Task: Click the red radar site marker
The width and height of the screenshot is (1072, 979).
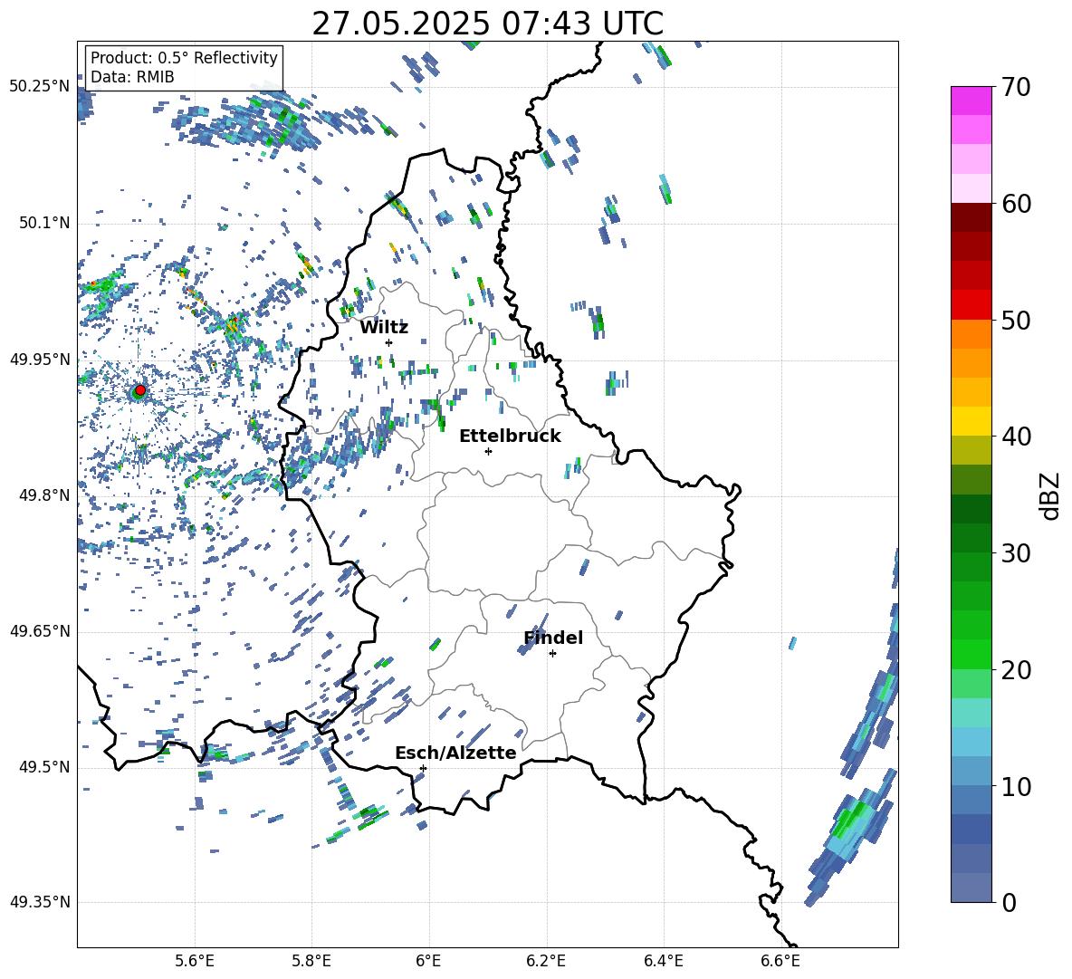Action: [140, 389]
